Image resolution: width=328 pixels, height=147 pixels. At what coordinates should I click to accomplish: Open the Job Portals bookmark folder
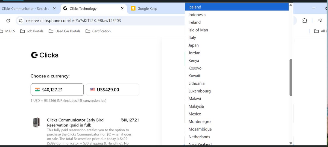coord(32,31)
